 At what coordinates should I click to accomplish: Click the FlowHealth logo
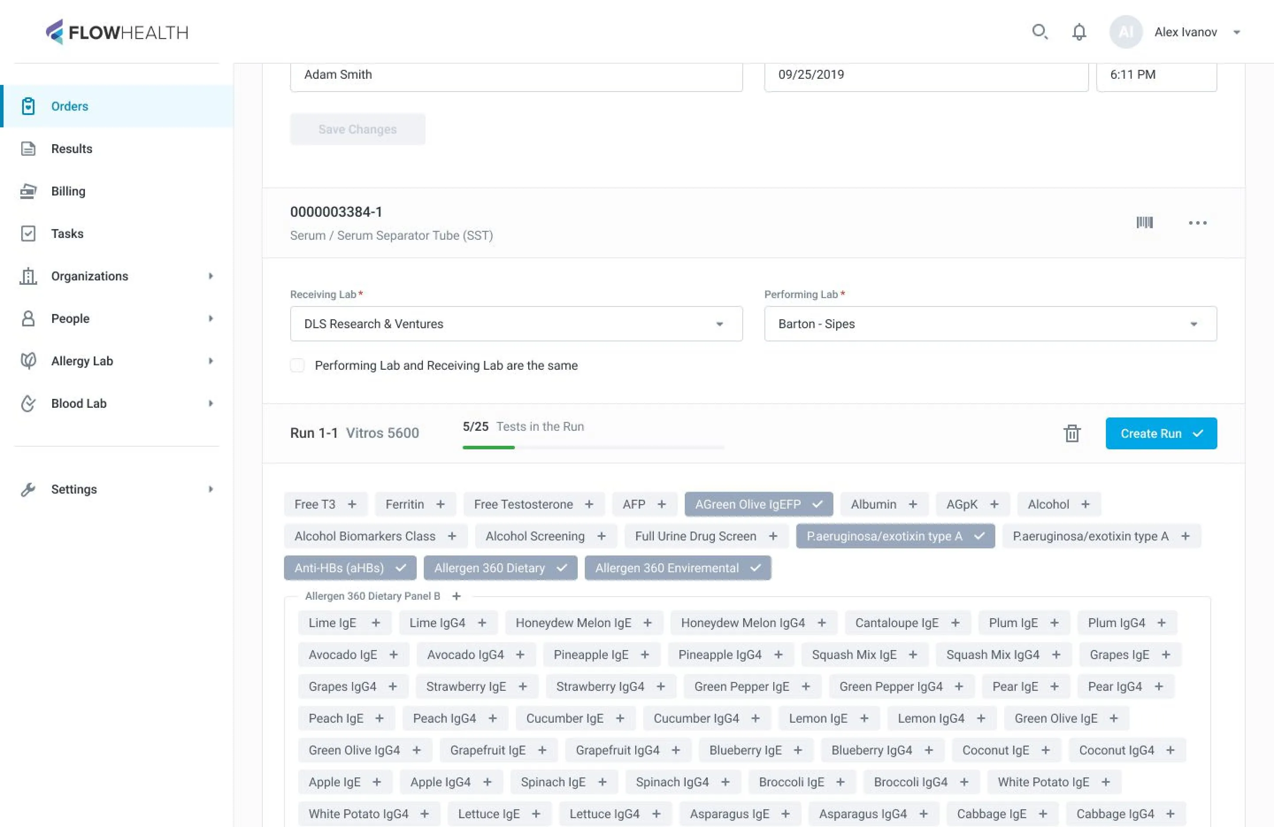click(117, 32)
